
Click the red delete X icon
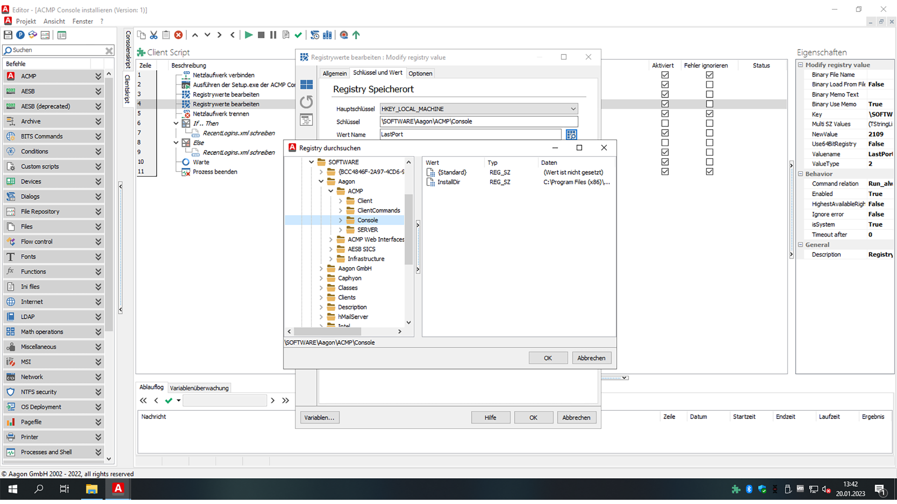click(178, 35)
